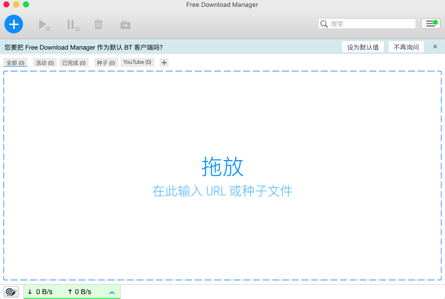The height and width of the screenshot is (299, 445).
Task: Switch to the 种子 (0) tab
Action: 106,62
